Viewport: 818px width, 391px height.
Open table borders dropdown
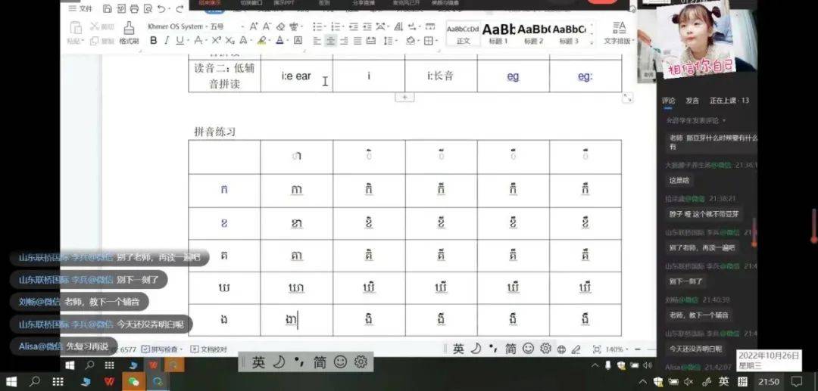point(429,41)
